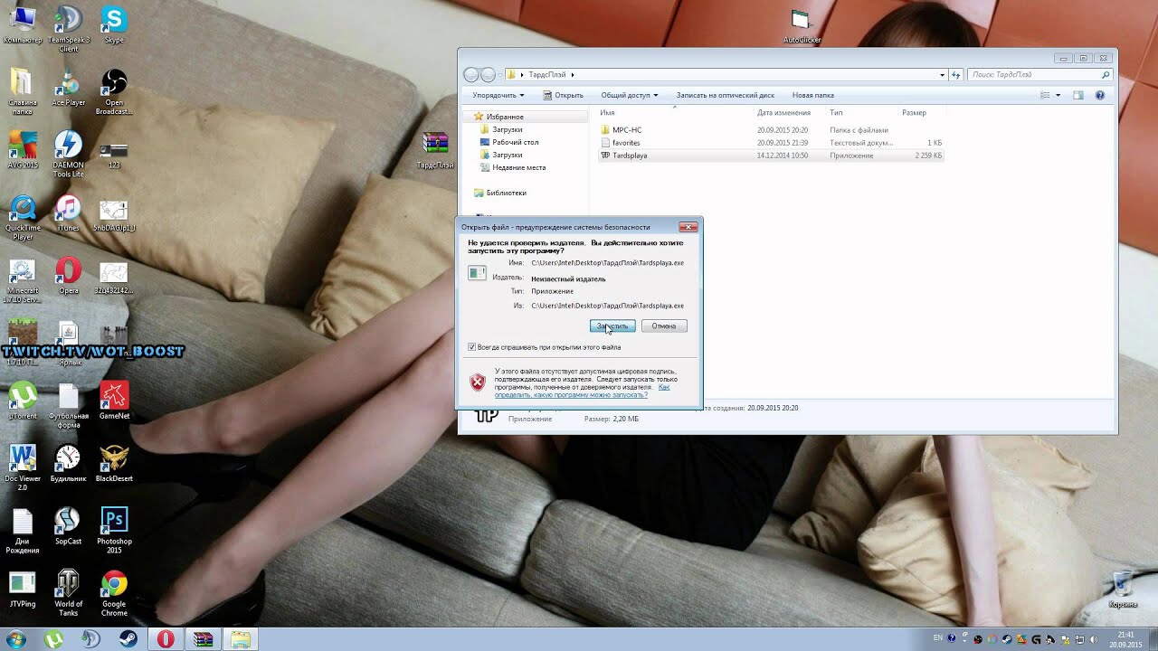The width and height of the screenshot is (1158, 651).
Task: Open TeamSpeak 3 Client desktop icon
Action: [68, 29]
